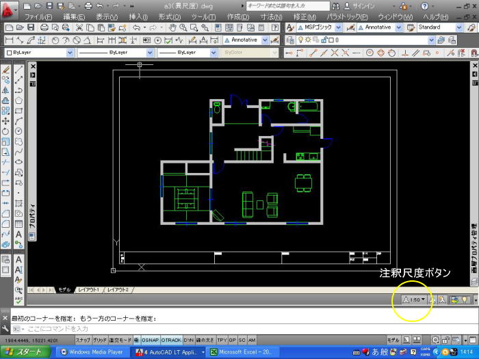Select the Linear dimension tool
The image size is (479, 359).
tap(9, 40)
